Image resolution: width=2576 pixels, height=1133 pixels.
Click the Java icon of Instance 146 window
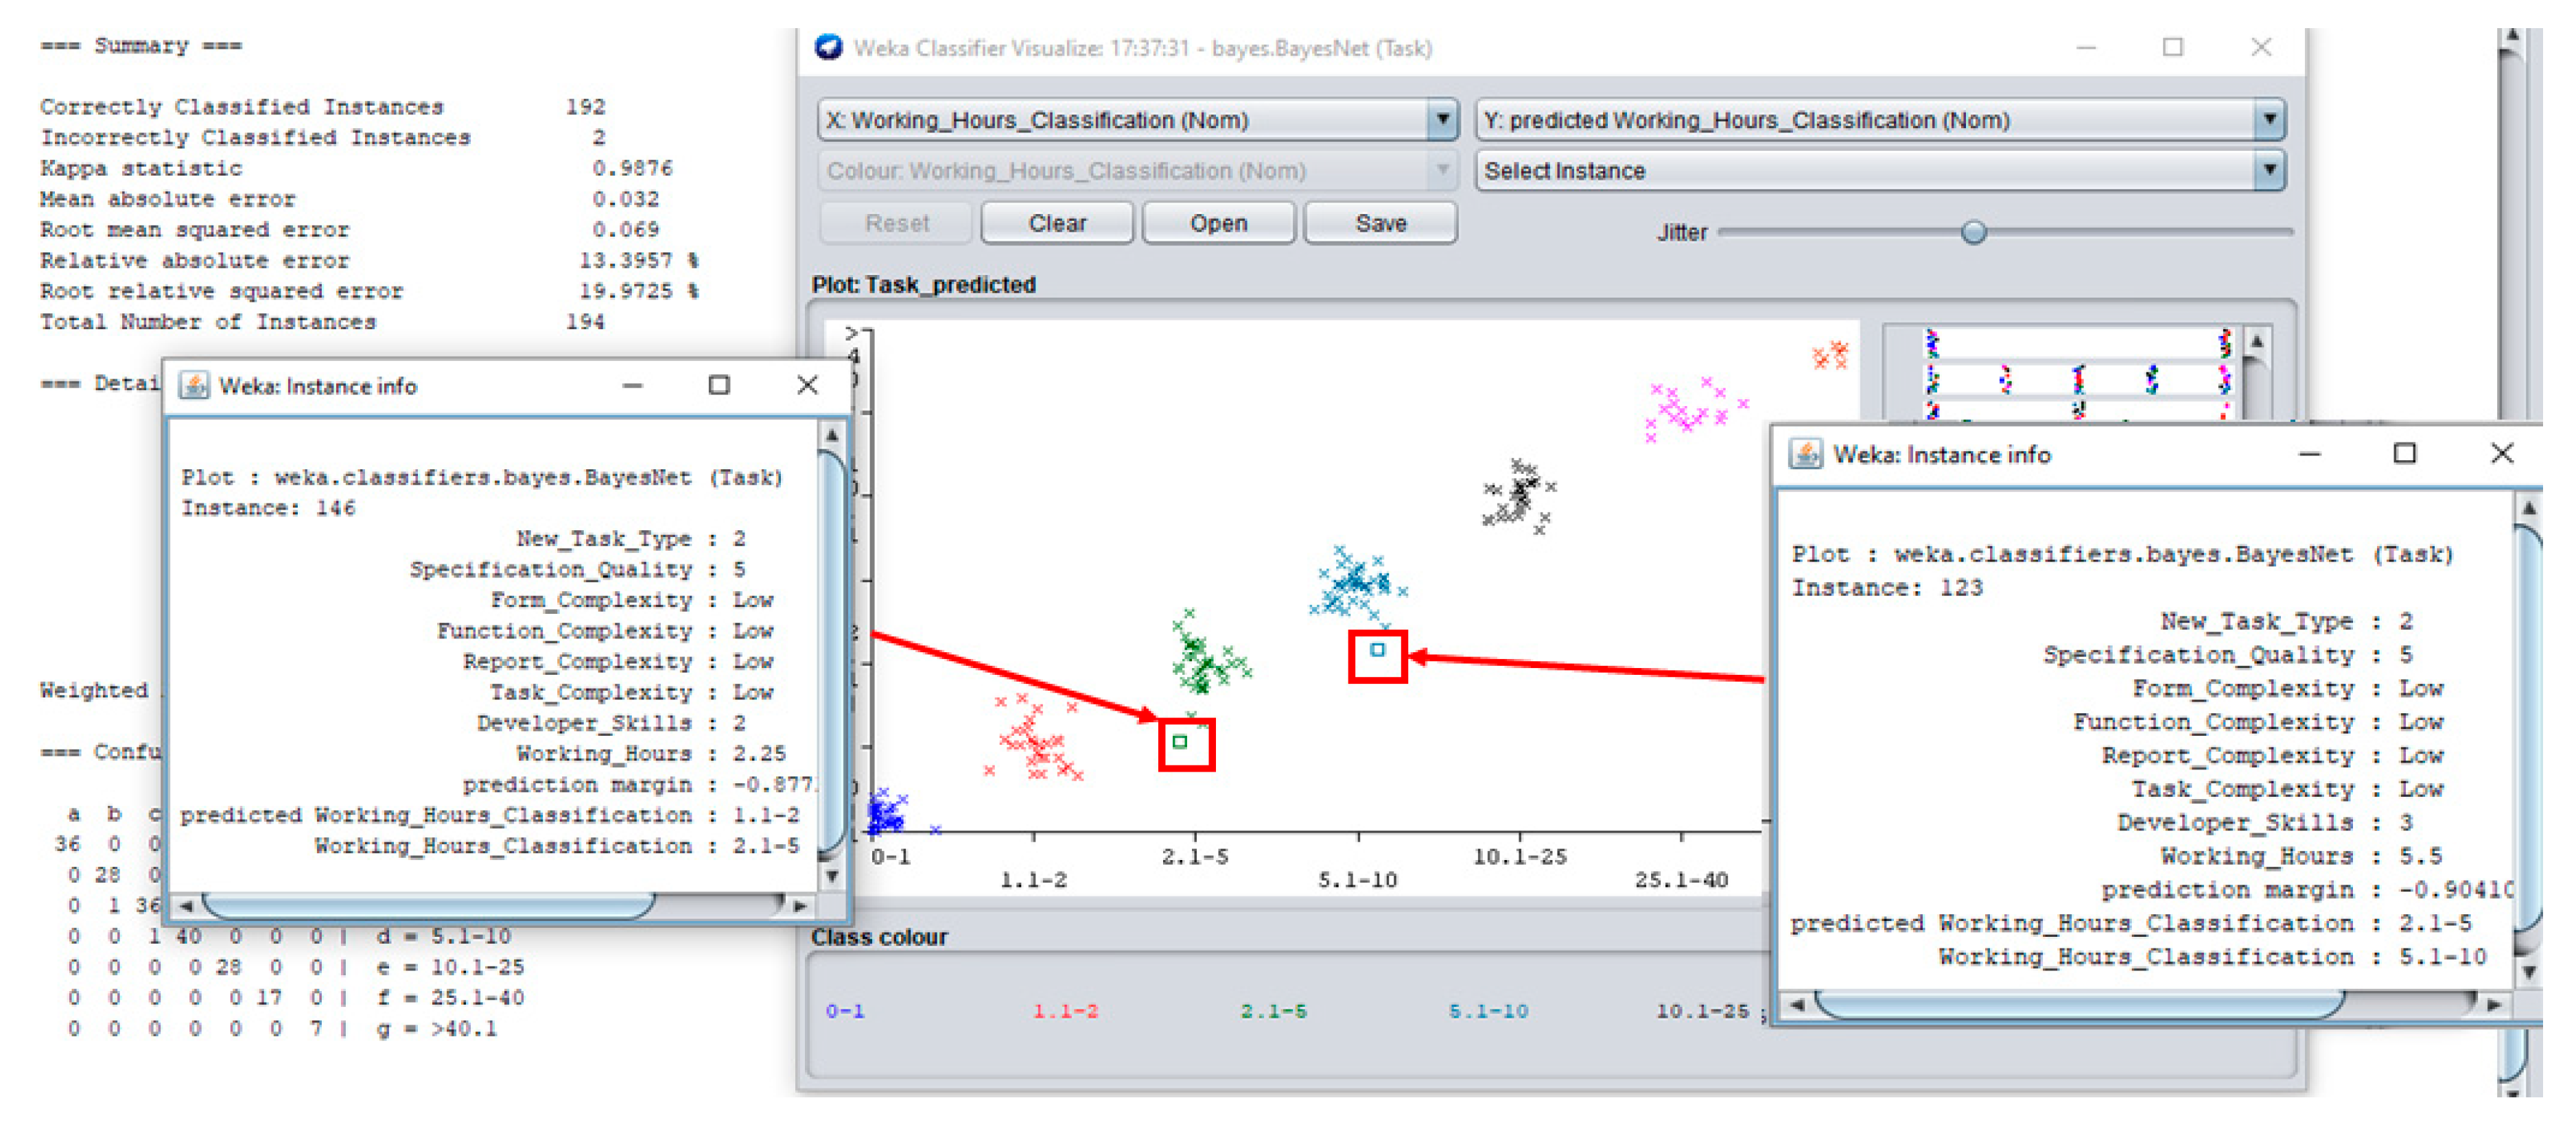[x=193, y=385]
